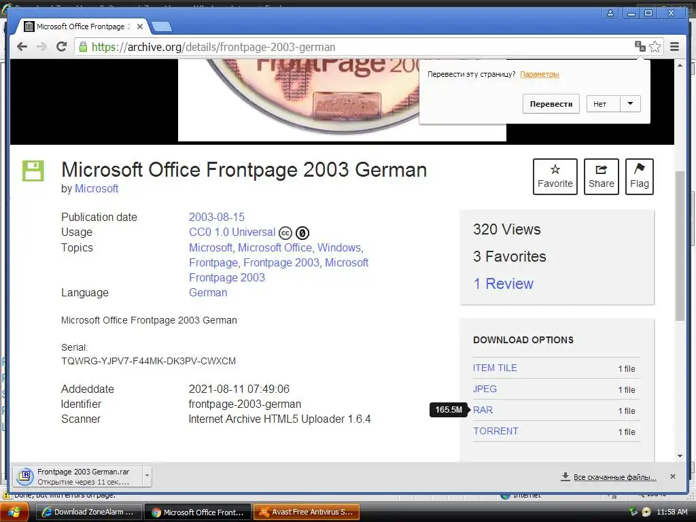696x522 pixels.
Task: Open the Microsoft Frontpage 2003 topic link
Action: coord(279,270)
